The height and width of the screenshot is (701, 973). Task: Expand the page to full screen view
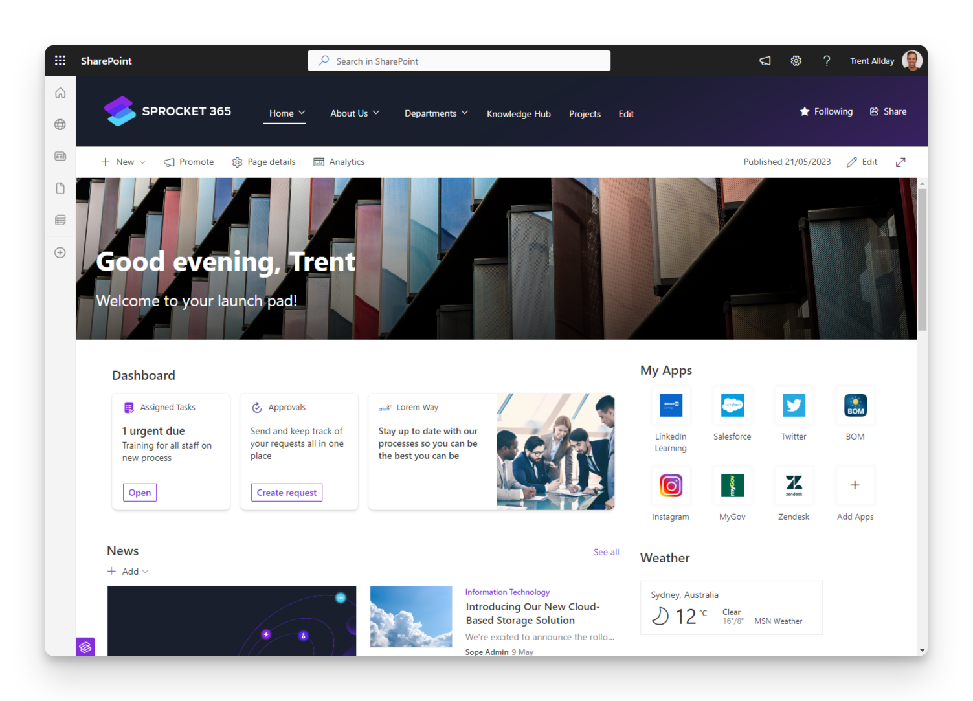pos(900,162)
